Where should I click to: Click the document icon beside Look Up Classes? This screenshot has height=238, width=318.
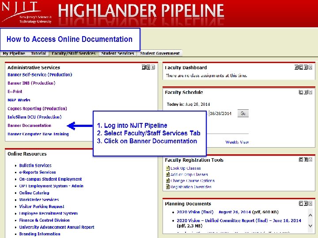[168, 168]
